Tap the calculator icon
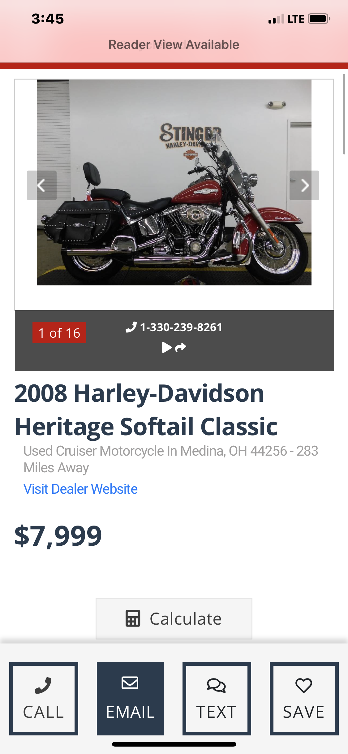348x754 pixels. [x=133, y=618]
